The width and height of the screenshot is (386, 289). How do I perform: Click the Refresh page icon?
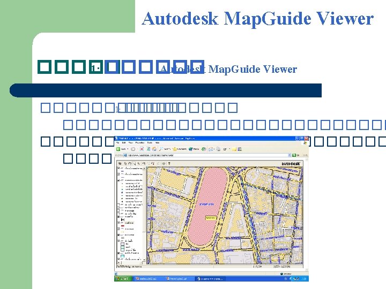coord(149,149)
